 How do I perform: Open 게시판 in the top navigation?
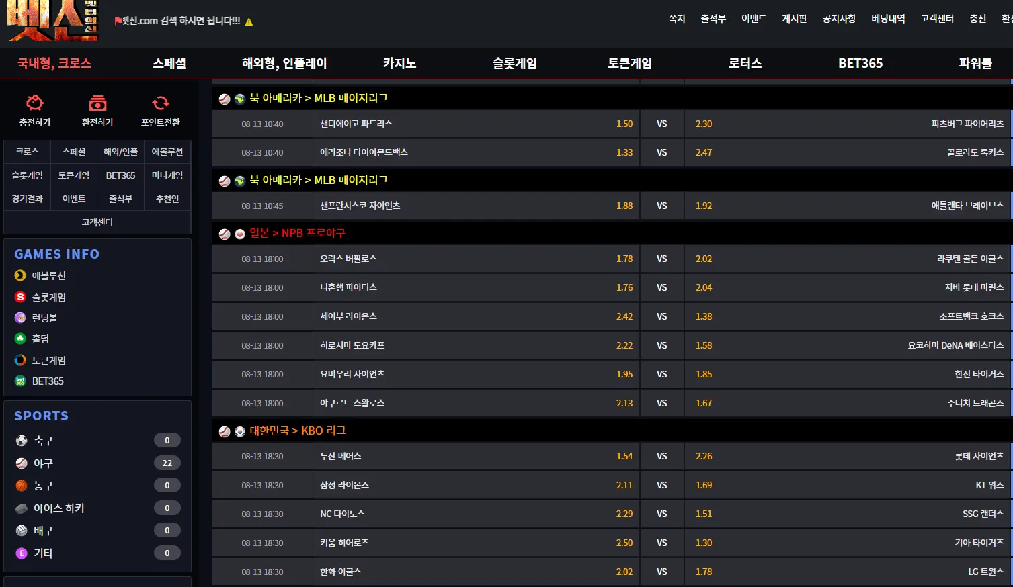795,19
